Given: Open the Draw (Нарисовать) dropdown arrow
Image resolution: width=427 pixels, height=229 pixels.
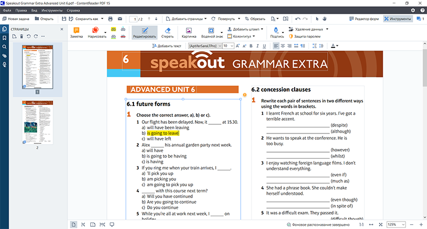Looking at the screenshot, I should 105,33.
